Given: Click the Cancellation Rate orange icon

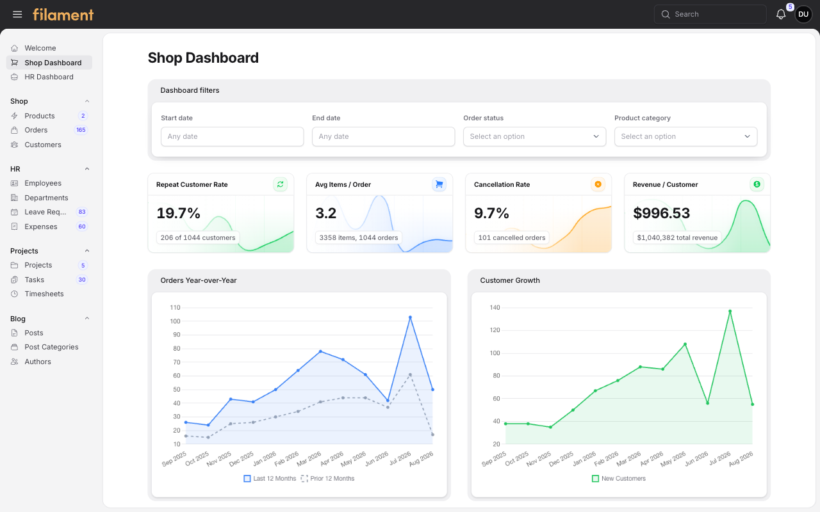Looking at the screenshot, I should 598,184.
